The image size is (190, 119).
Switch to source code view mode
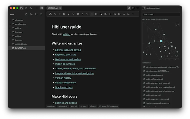click(137, 8)
